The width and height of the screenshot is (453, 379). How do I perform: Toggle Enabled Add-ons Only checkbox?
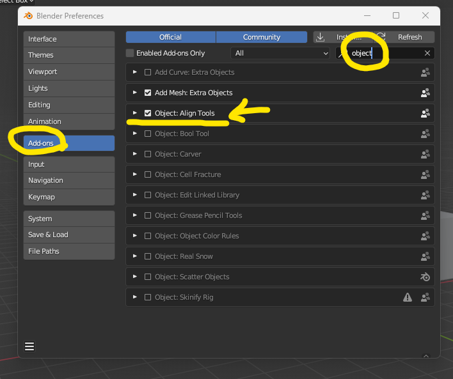130,53
